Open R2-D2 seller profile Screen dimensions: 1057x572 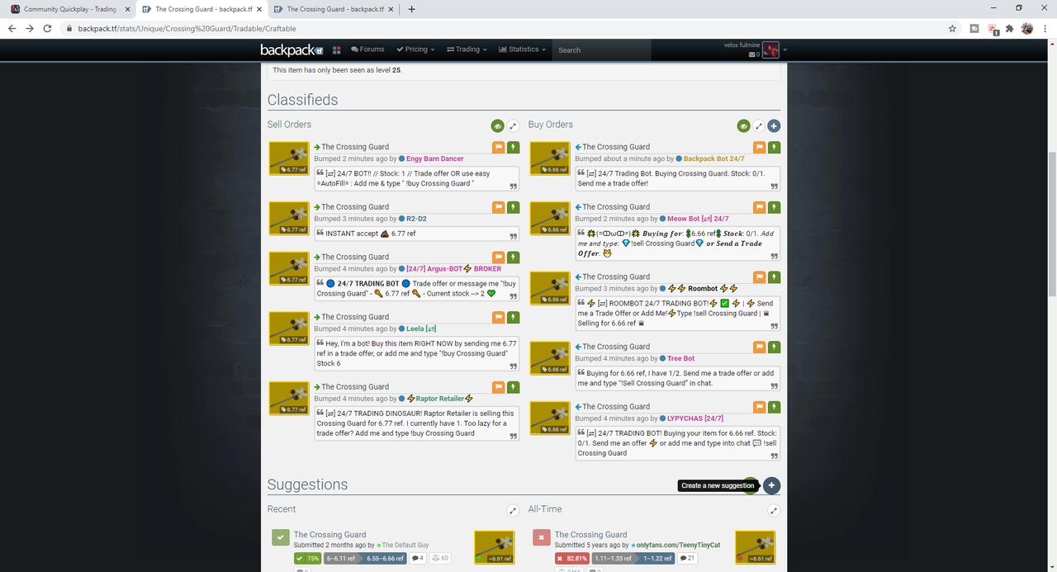coord(416,219)
